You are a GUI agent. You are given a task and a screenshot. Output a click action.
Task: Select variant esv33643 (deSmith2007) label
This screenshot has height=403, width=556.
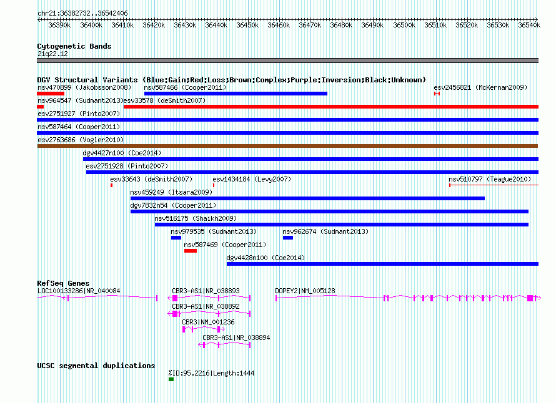click(151, 179)
